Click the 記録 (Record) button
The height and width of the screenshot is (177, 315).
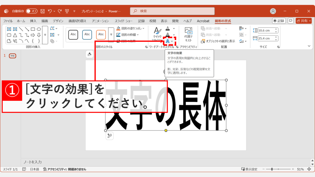(279, 21)
